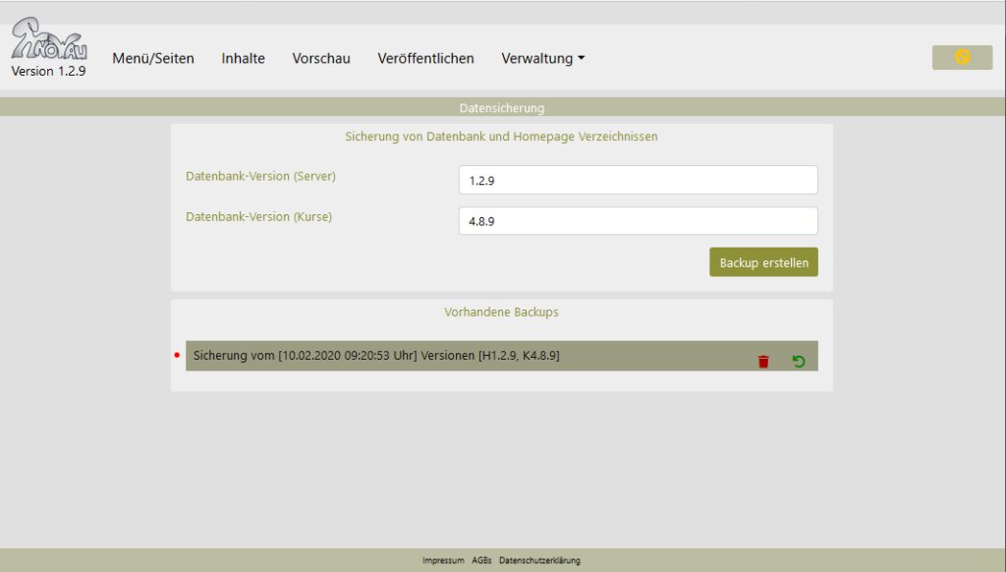Open the Menü/Seiten menu item
Viewport: 1006px width, 572px height.
point(153,59)
